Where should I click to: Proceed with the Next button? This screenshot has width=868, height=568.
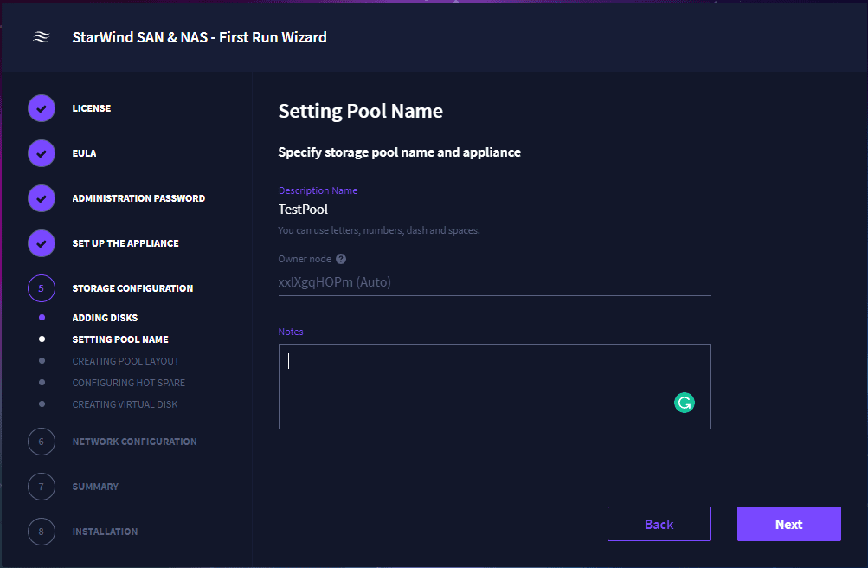click(x=788, y=524)
